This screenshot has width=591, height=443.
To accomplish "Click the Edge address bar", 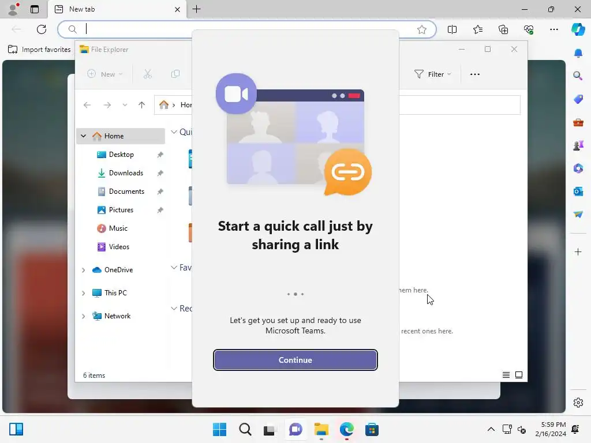I will pyautogui.click(x=247, y=29).
